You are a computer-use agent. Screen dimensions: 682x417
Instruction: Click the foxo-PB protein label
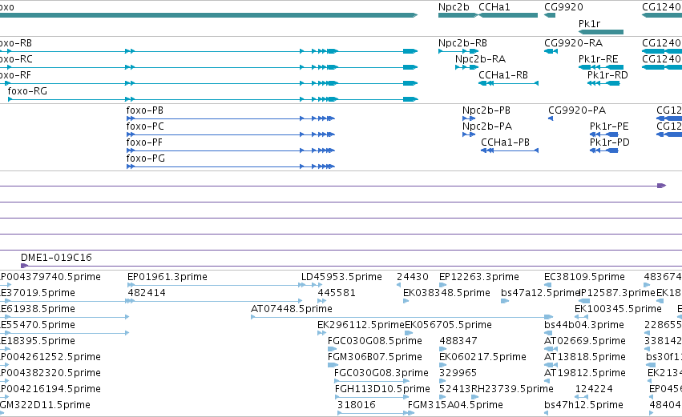pyautogui.click(x=145, y=110)
